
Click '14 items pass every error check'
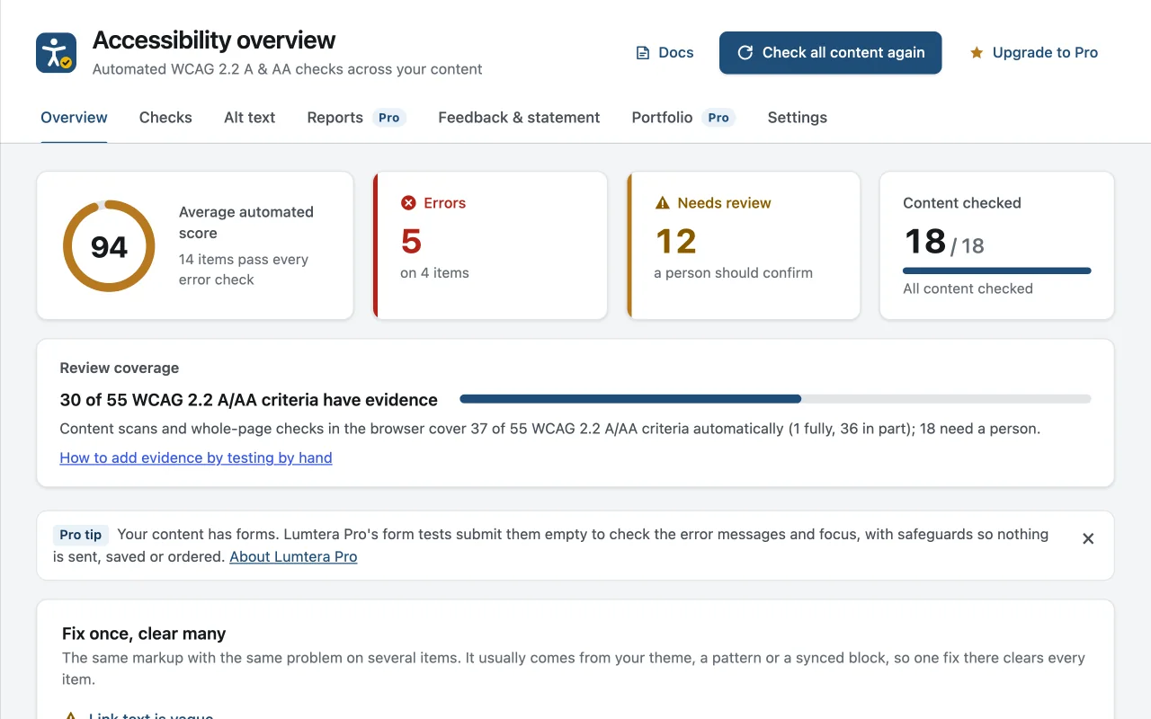tap(244, 270)
